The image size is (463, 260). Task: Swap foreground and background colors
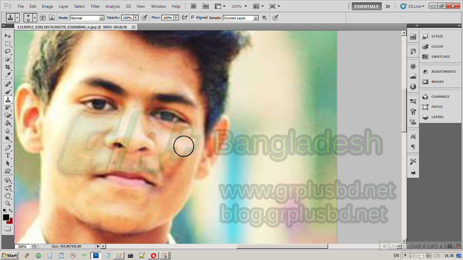point(11,211)
